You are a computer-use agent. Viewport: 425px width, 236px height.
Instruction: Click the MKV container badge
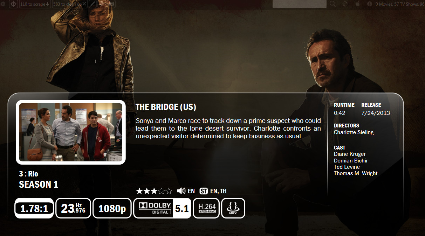(x=233, y=208)
